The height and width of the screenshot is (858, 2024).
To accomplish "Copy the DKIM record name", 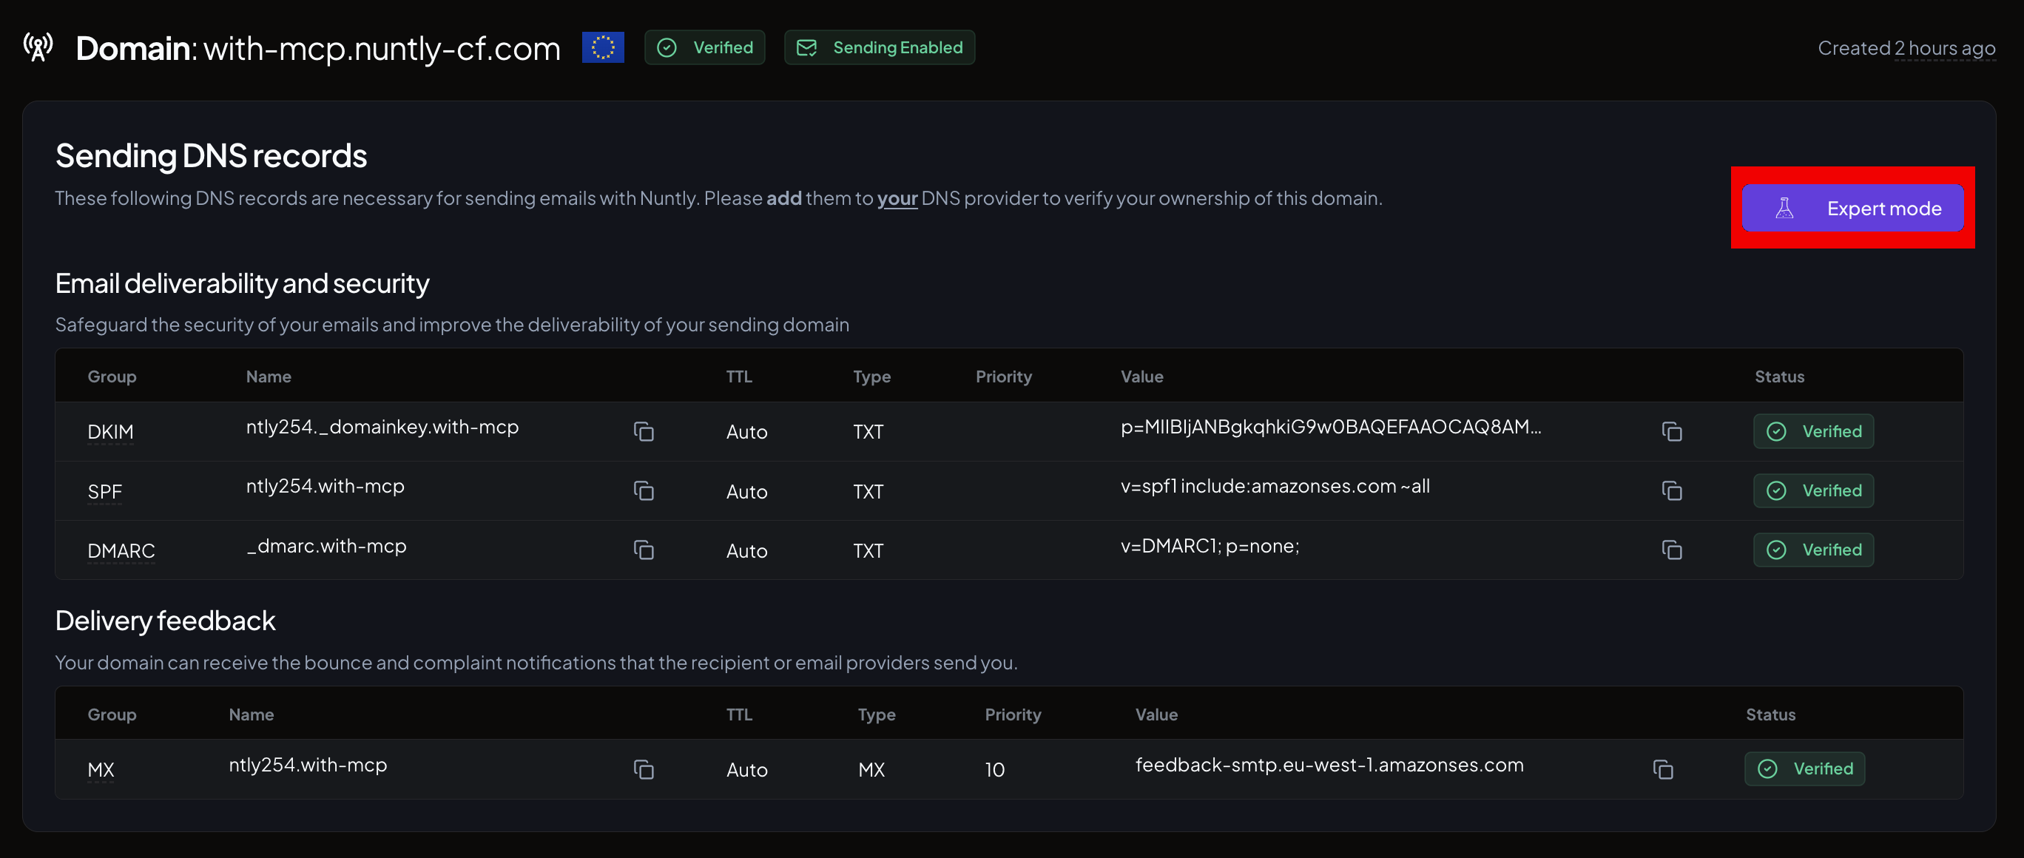I will click(644, 431).
